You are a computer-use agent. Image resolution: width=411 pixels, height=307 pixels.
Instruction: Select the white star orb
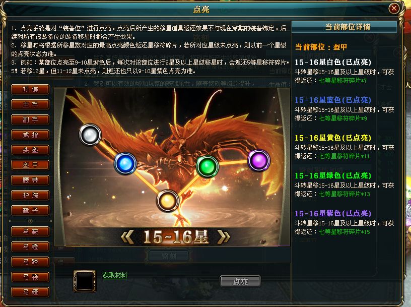pos(90,135)
